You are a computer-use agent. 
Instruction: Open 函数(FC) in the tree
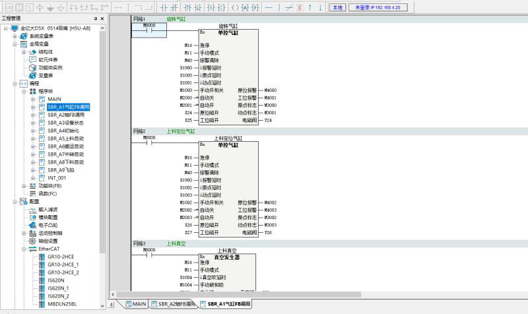pos(48,194)
